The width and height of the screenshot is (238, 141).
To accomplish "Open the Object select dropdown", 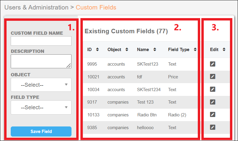I will click(41, 85).
